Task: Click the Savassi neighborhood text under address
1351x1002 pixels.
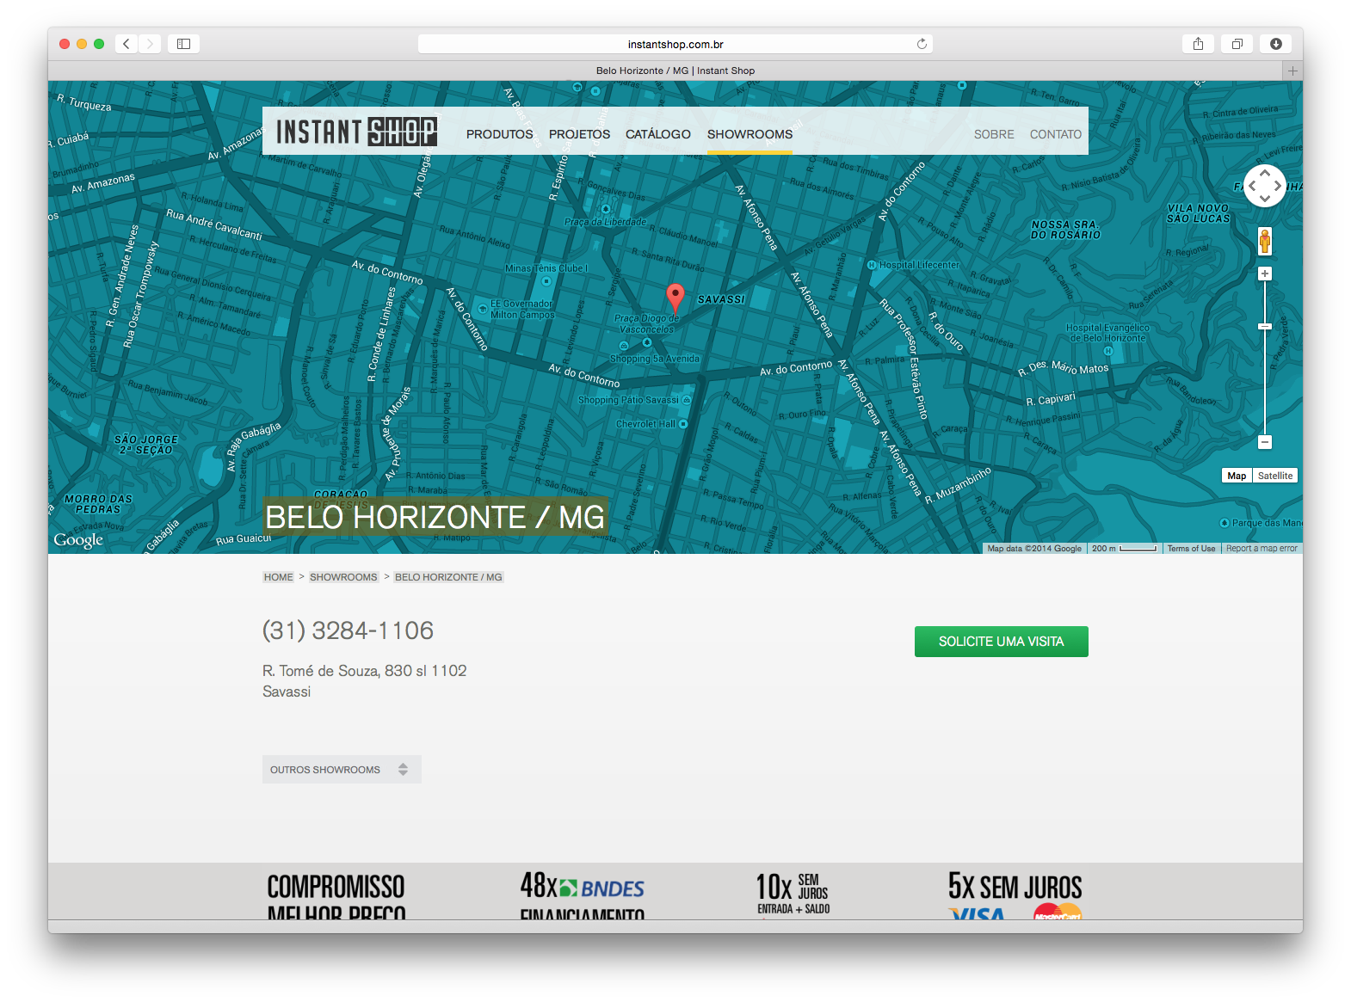Action: [x=287, y=692]
